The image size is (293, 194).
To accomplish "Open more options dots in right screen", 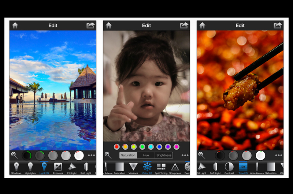I will 279,155.
